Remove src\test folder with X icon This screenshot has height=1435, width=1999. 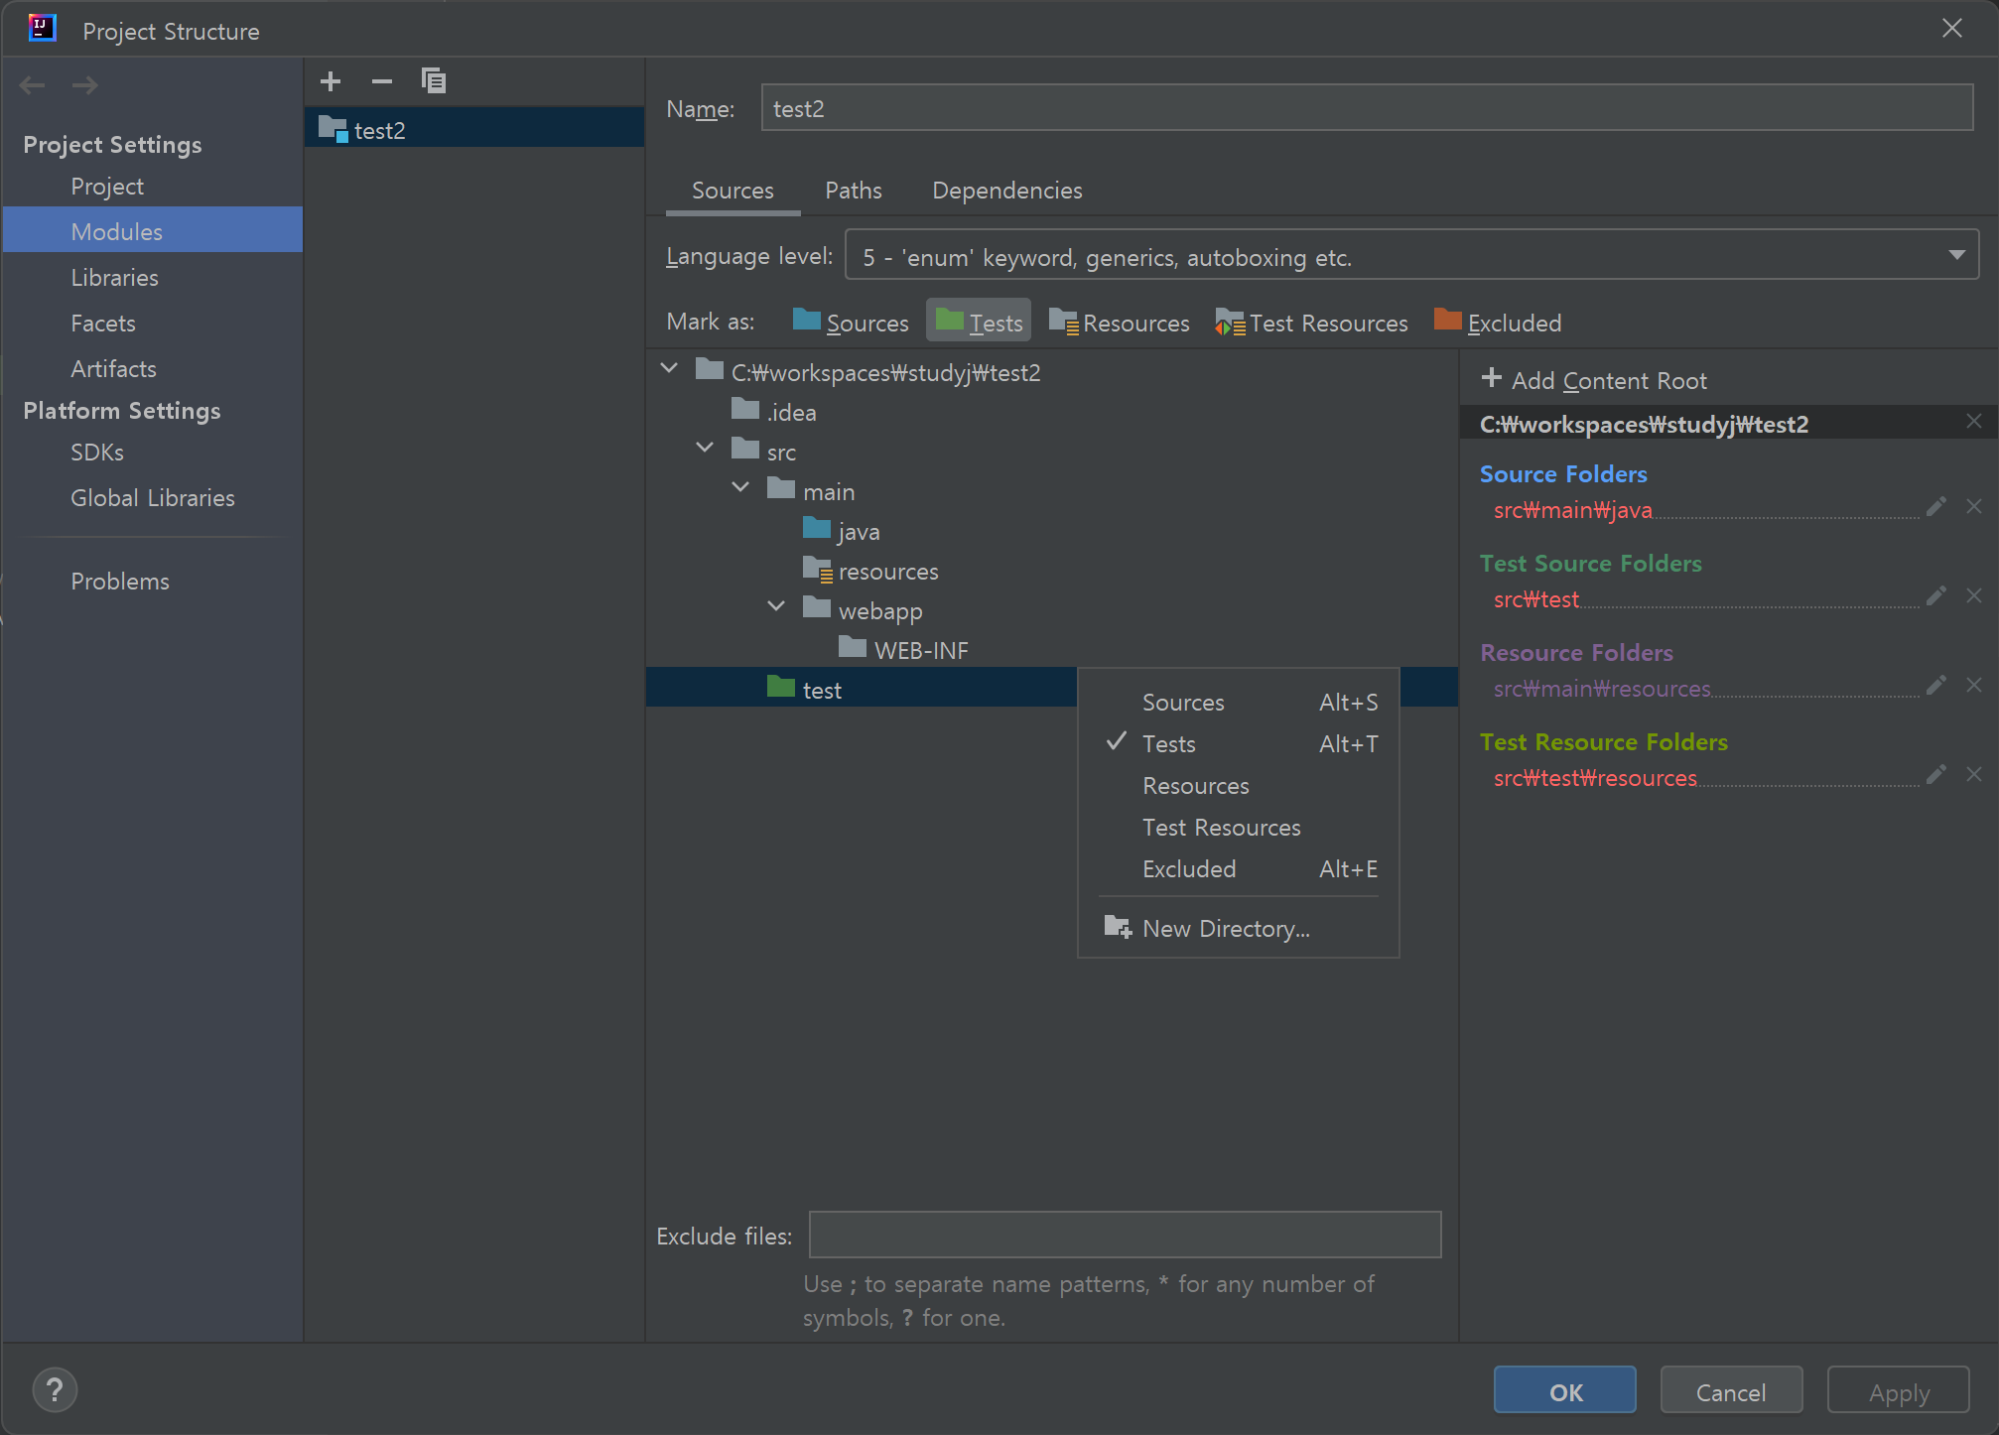pyautogui.click(x=1974, y=595)
